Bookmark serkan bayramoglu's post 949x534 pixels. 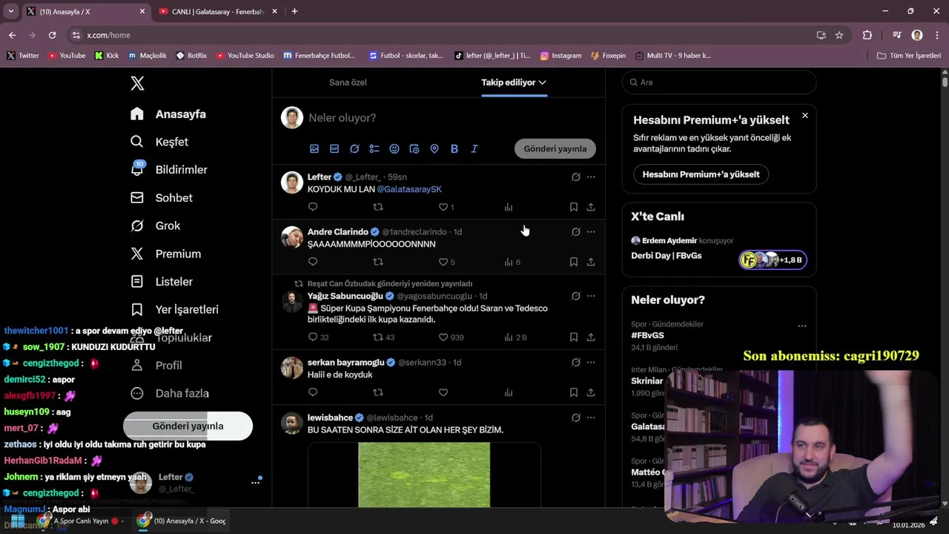tap(574, 392)
